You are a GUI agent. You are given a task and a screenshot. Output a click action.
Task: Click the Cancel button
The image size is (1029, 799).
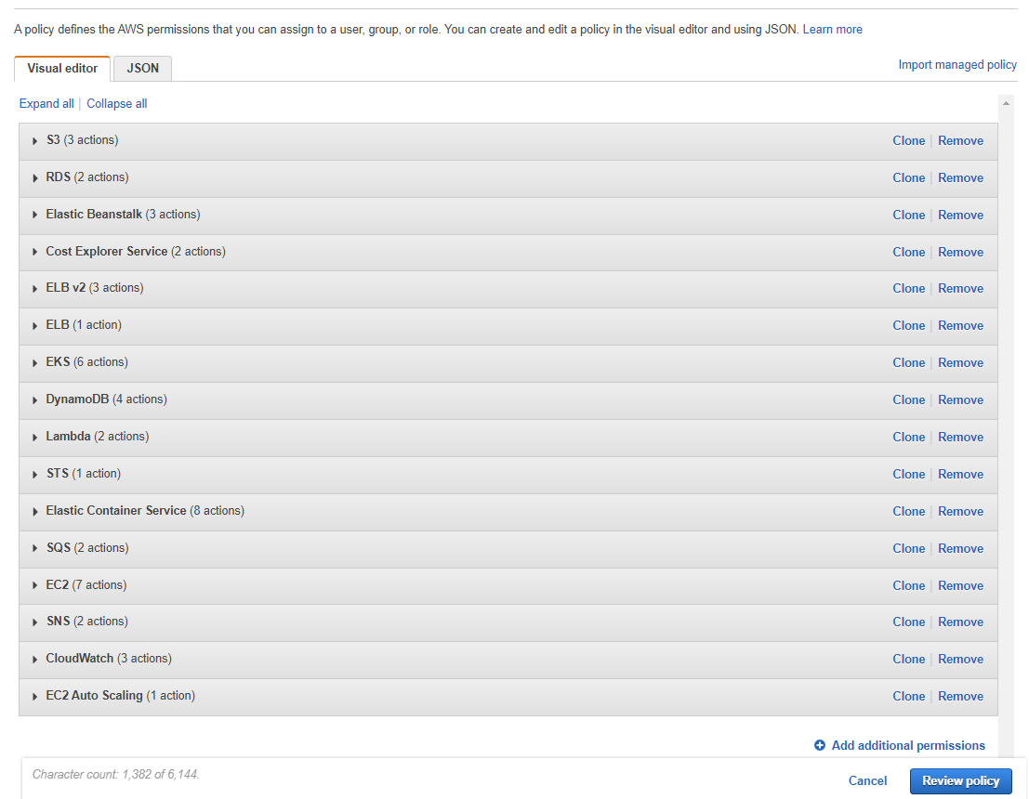[867, 781]
